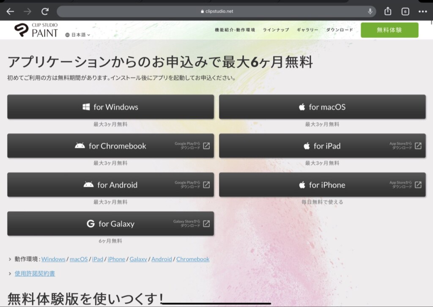This screenshot has height=307, width=433.
Task: Go back with the browser back arrow
Action: coord(10,11)
